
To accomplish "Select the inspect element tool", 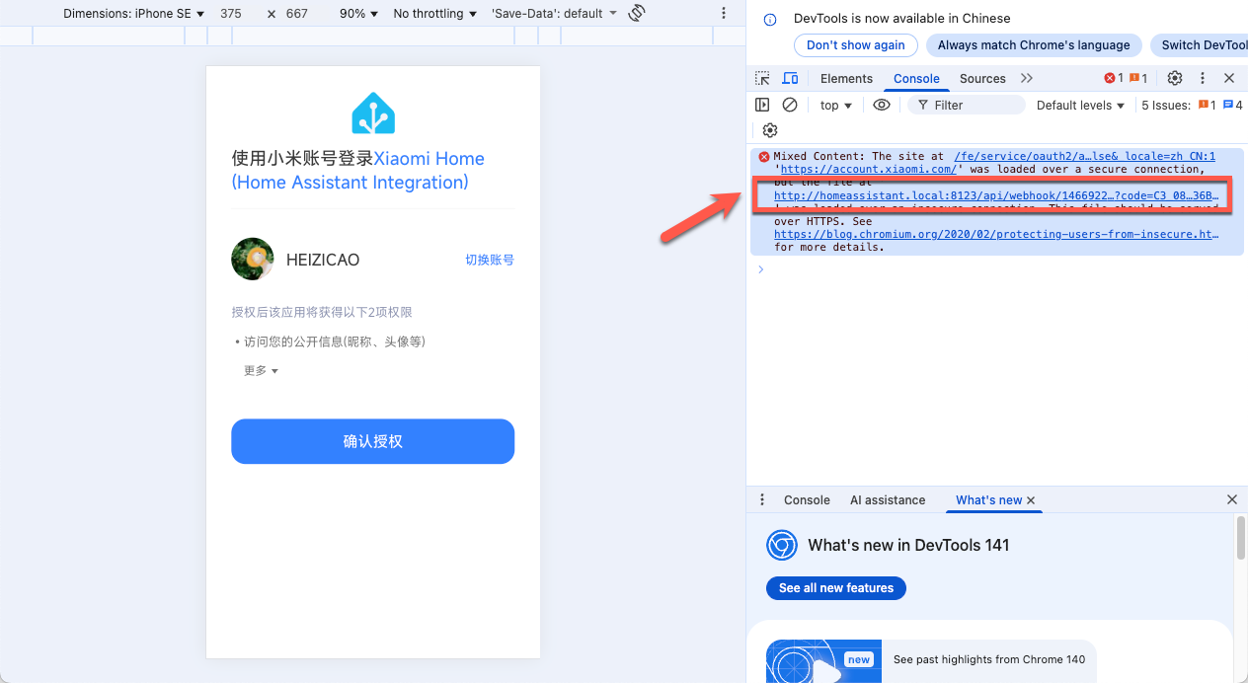I will [761, 77].
